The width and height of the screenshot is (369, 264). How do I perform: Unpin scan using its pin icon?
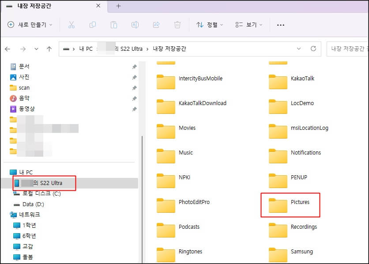tap(134, 88)
